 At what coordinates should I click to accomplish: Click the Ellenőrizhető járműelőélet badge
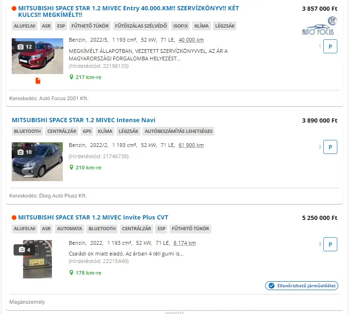302,285
